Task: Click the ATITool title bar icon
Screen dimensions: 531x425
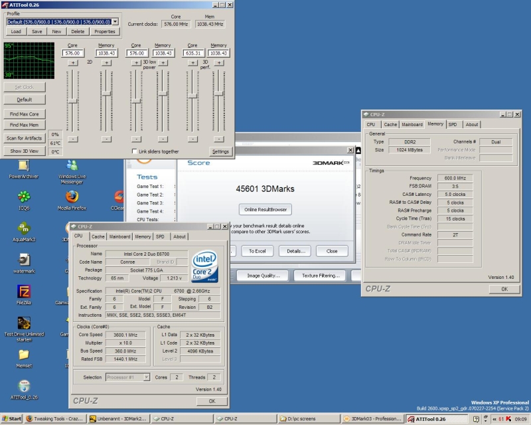Action: click(x=5, y=5)
